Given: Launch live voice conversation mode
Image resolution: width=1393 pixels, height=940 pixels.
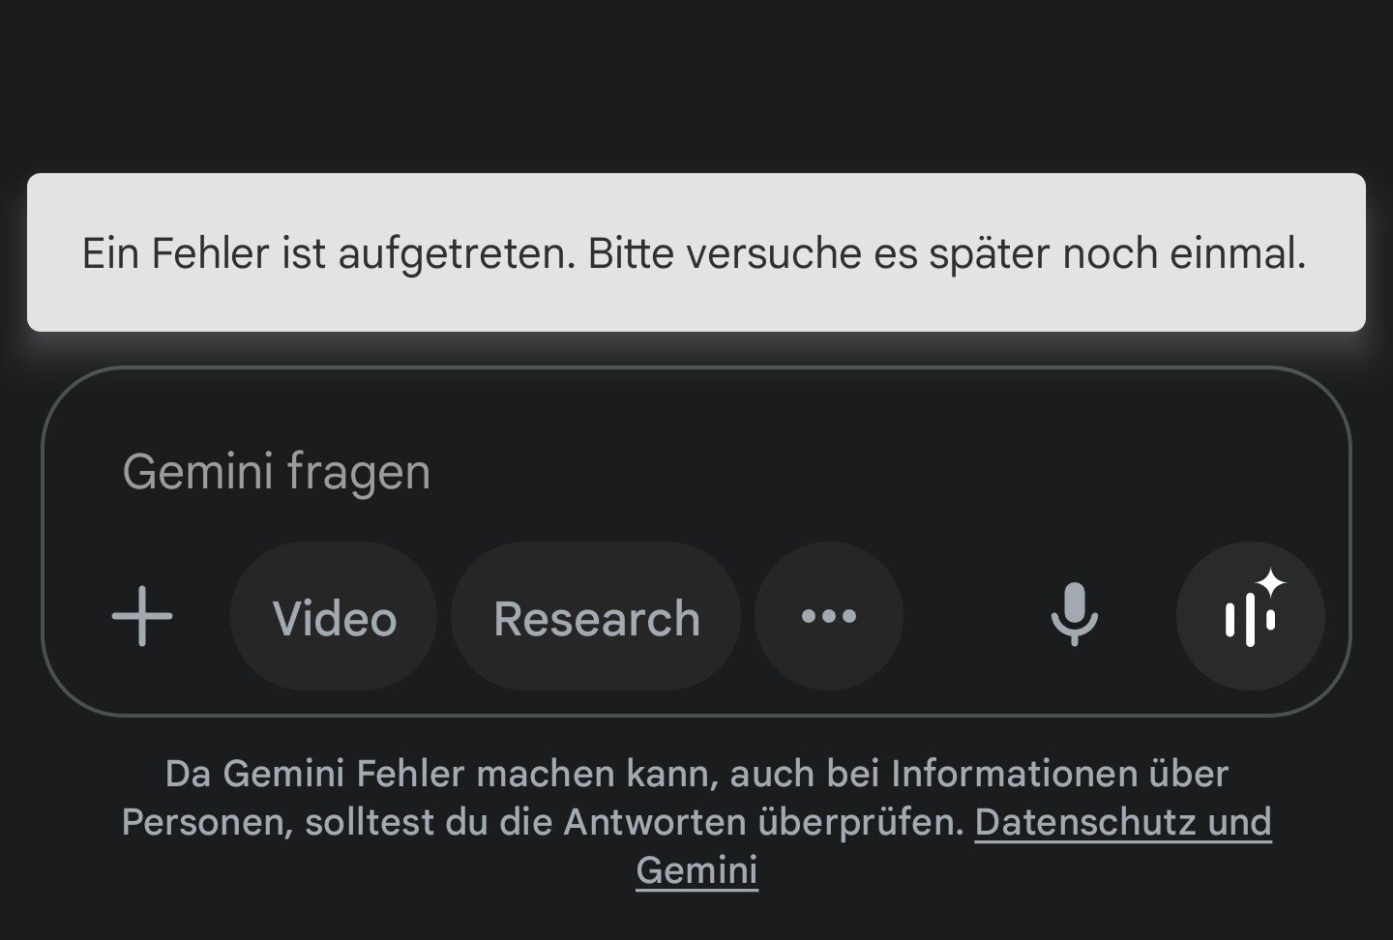Looking at the screenshot, I should [1250, 616].
